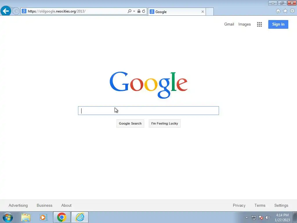Screen dimensions: 297x223
Task: Focus the Google search text box
Action: point(148,111)
